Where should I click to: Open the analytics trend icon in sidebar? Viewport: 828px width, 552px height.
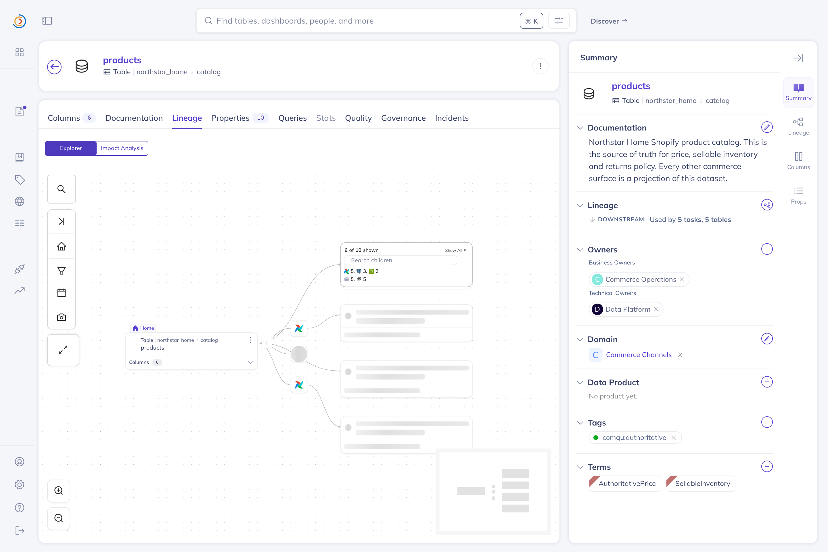point(19,291)
